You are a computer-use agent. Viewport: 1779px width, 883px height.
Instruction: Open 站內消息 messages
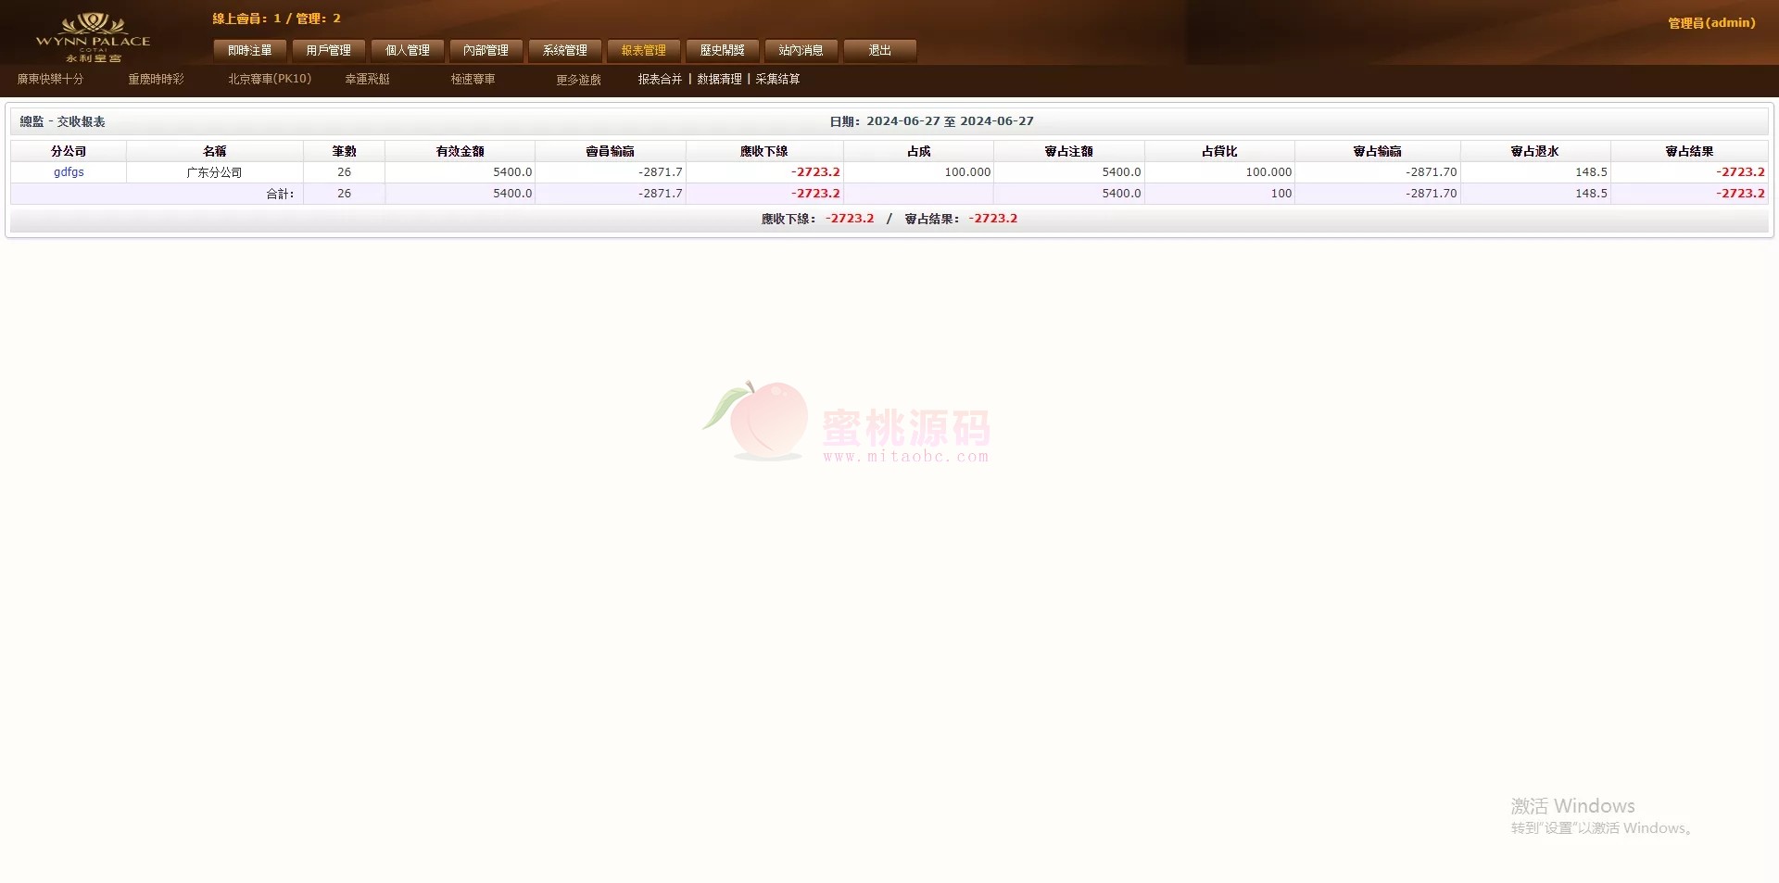point(801,51)
